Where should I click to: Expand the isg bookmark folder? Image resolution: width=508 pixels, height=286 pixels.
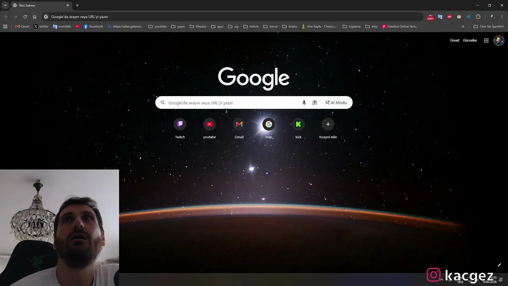233,27
